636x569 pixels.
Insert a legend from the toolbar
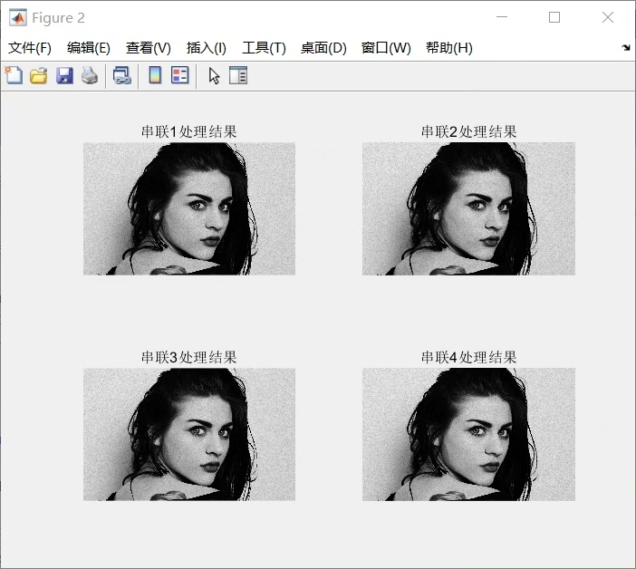click(x=180, y=75)
